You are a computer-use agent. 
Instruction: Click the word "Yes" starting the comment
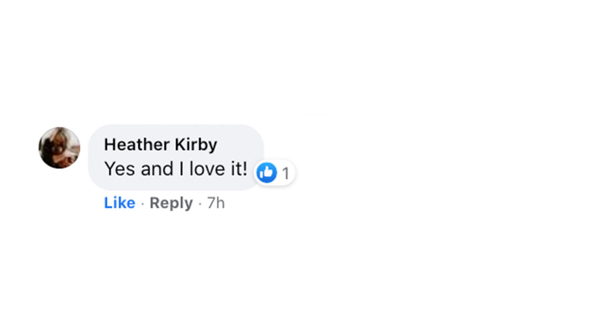coord(120,169)
